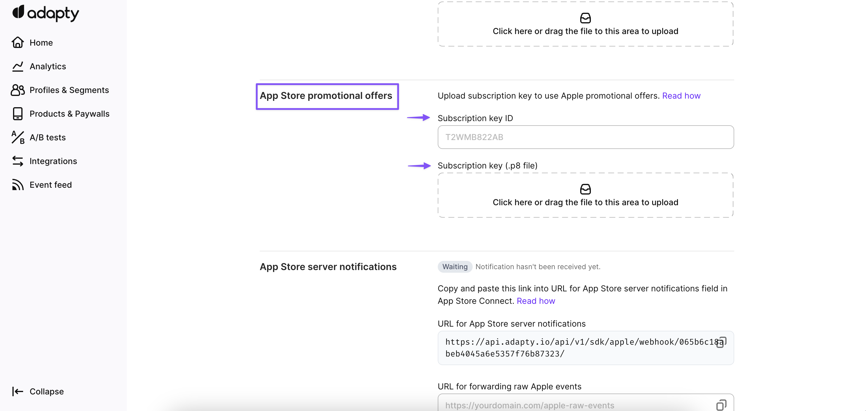Click the Event feed RSS icon
The width and height of the screenshot is (866, 411).
(18, 185)
